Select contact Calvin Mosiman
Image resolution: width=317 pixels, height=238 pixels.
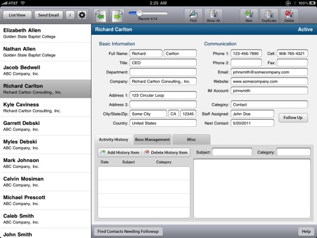(x=46, y=182)
